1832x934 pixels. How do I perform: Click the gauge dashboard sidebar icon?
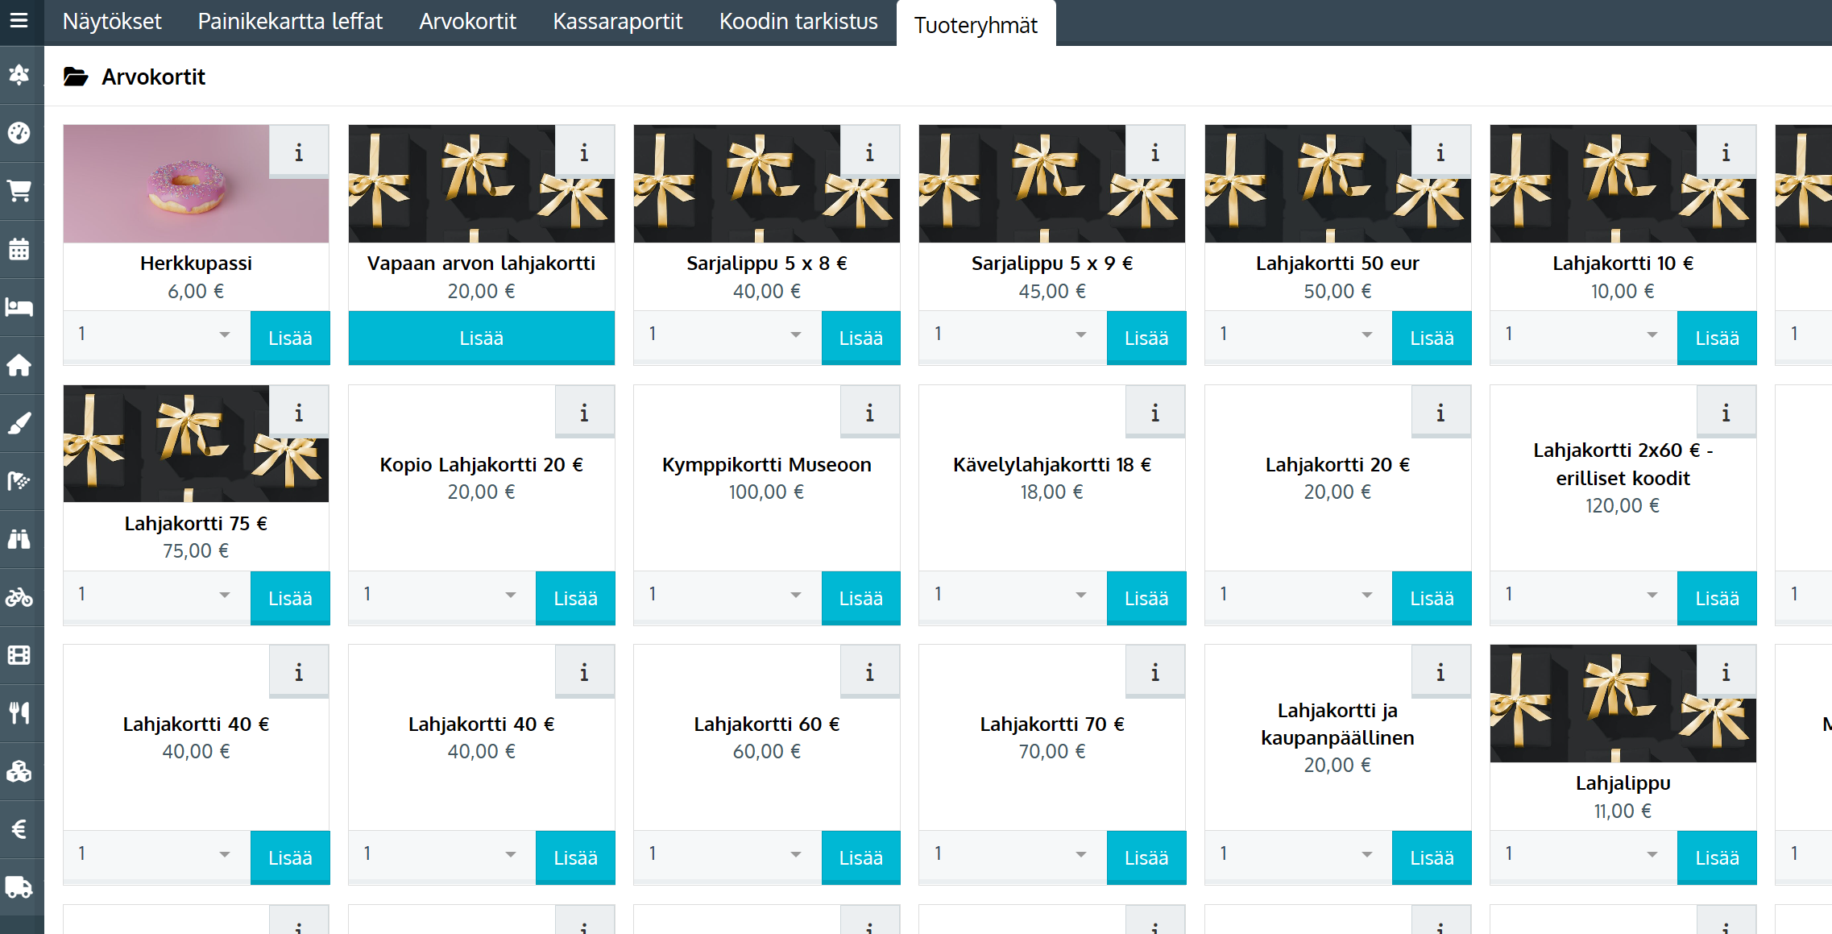pyautogui.click(x=19, y=132)
